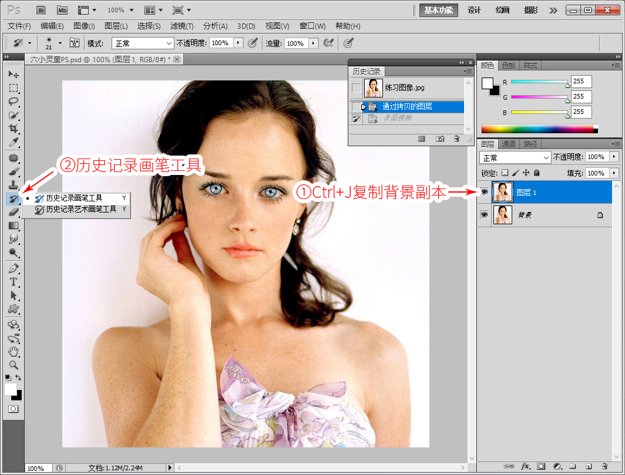Delete current state in History panel
Viewport: 625px width, 475px height.
[x=456, y=139]
